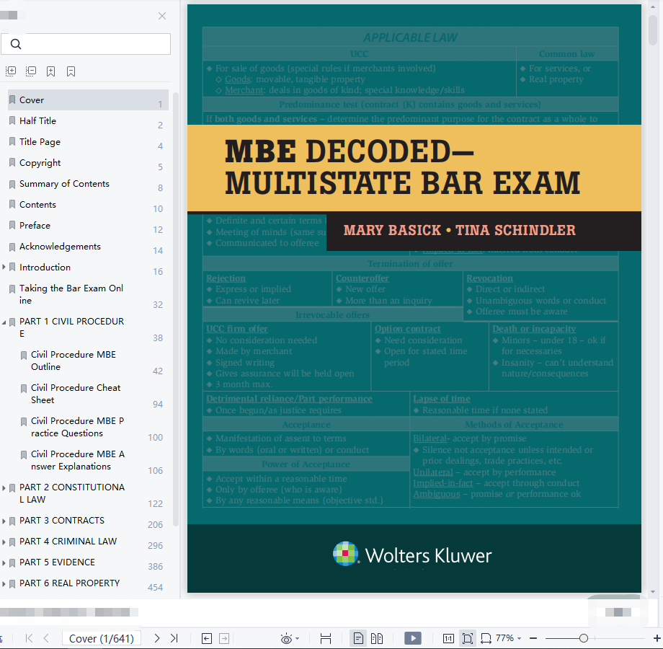Screen dimensions: 663x649
Task: Toggle fit page to window
Action: point(468,638)
